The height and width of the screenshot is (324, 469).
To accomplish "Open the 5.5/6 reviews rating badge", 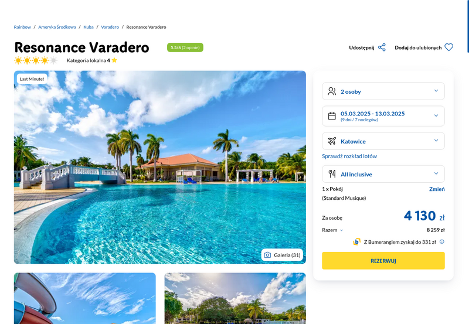I will 185,47.
